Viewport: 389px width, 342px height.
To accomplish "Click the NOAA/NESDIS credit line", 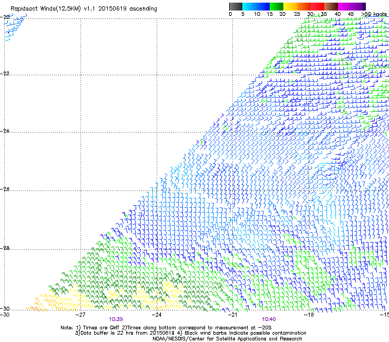I will (x=227, y=339).
